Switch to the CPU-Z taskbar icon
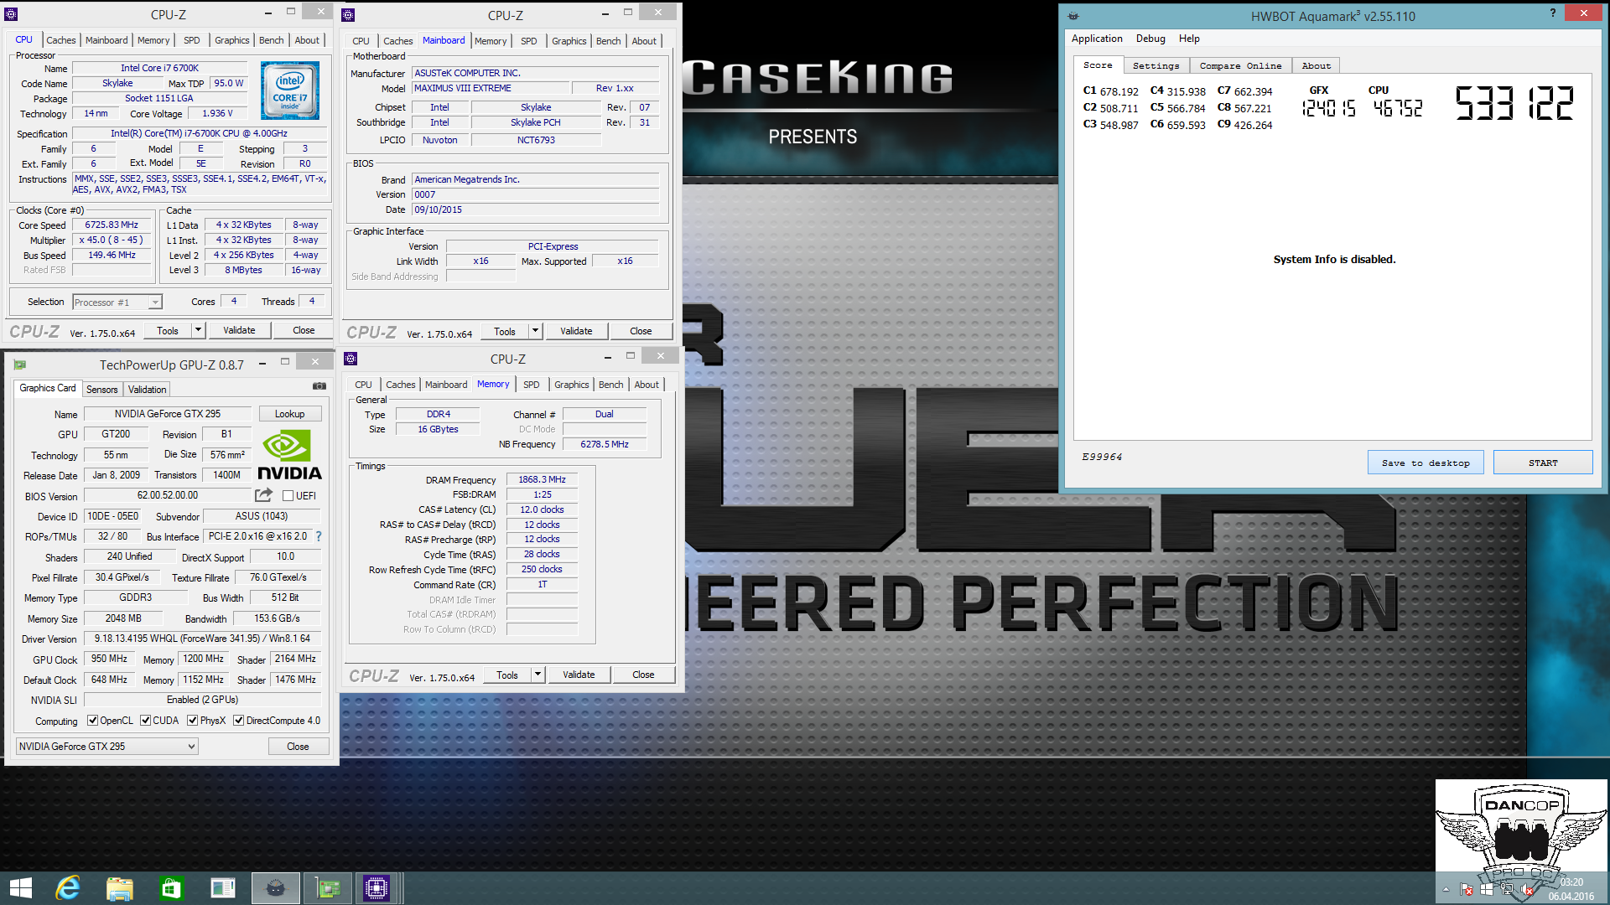Screen dimensions: 1610x905 pos(377,888)
